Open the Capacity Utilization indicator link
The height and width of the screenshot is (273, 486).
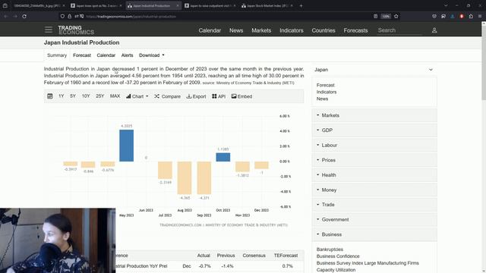pos(336,270)
